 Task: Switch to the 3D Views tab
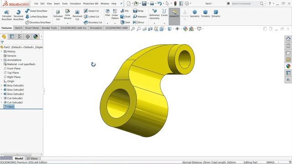(32, 159)
